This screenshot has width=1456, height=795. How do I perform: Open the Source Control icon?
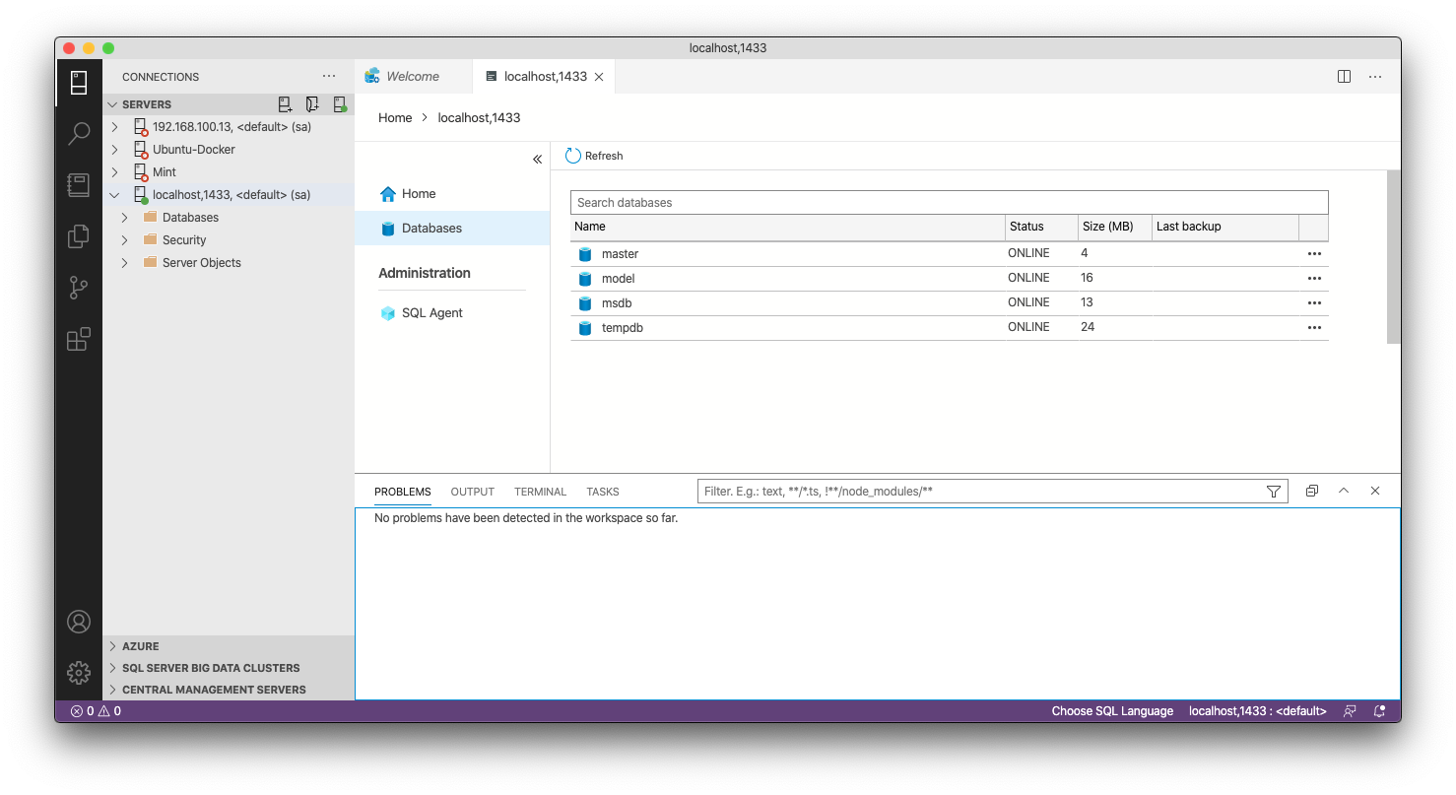click(79, 288)
